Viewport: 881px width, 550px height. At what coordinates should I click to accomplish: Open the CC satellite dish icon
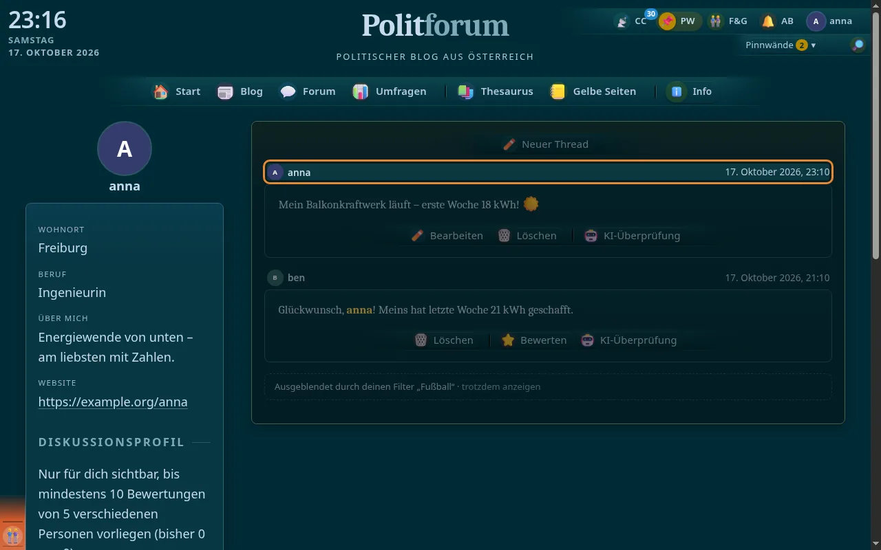pos(622,21)
